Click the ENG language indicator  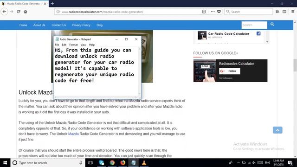[267, 163]
